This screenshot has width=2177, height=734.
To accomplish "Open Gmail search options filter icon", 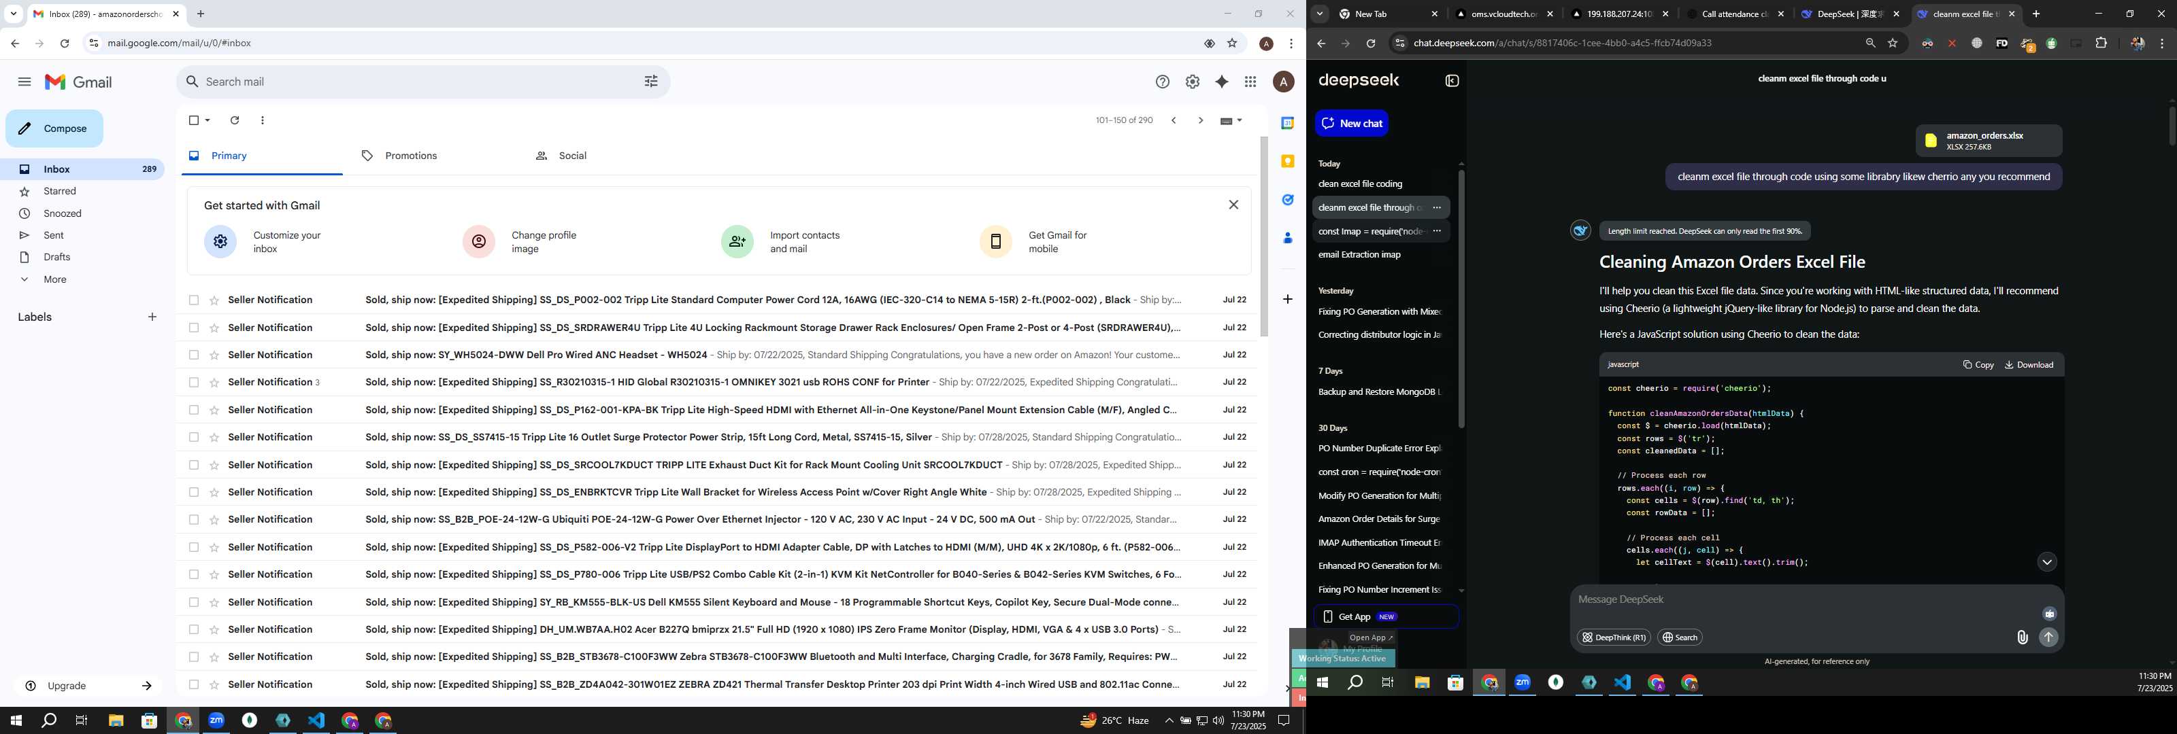I will [651, 82].
